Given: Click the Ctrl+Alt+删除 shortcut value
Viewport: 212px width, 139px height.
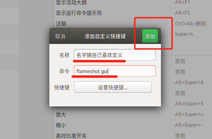Looking at the screenshot, I should (190, 24).
